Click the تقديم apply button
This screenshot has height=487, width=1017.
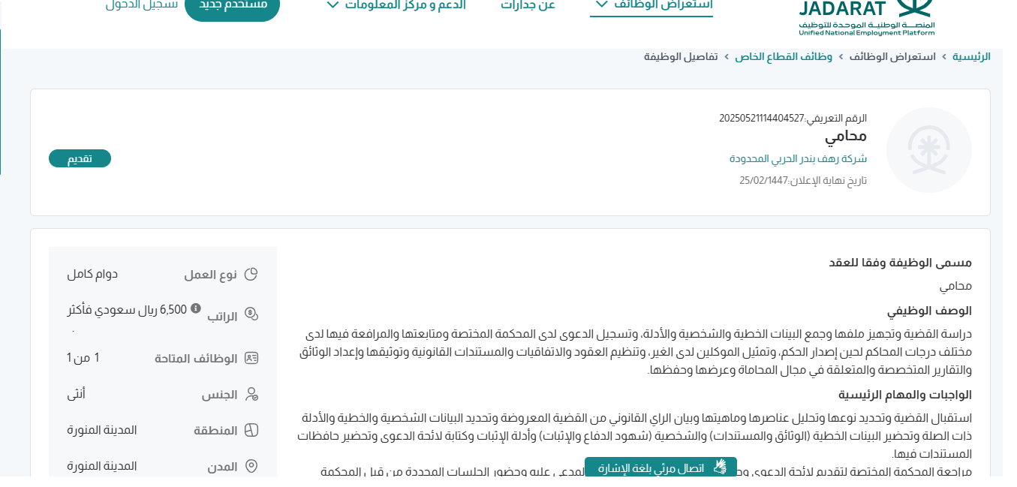click(x=80, y=158)
